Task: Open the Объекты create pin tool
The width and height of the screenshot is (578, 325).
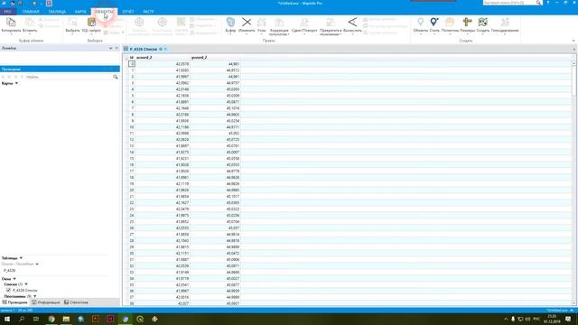Action: coord(421,22)
